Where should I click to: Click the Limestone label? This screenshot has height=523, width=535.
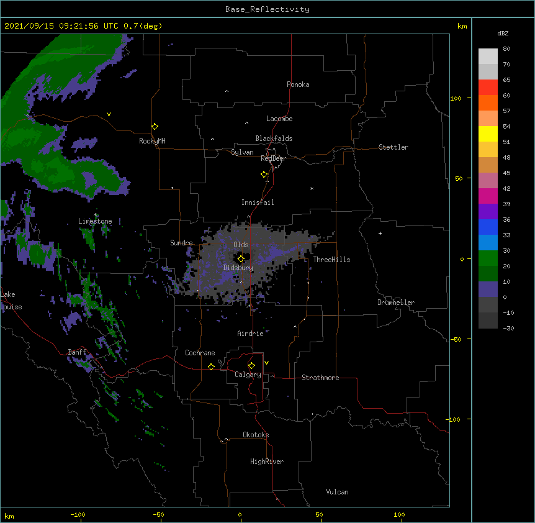pyautogui.click(x=95, y=221)
